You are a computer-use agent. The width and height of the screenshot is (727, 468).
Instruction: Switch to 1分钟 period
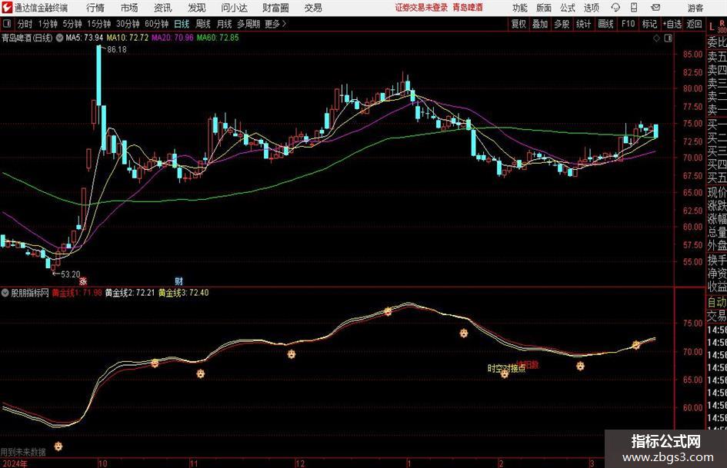(47, 24)
